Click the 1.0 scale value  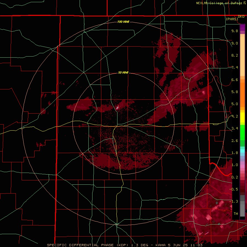point(235,165)
